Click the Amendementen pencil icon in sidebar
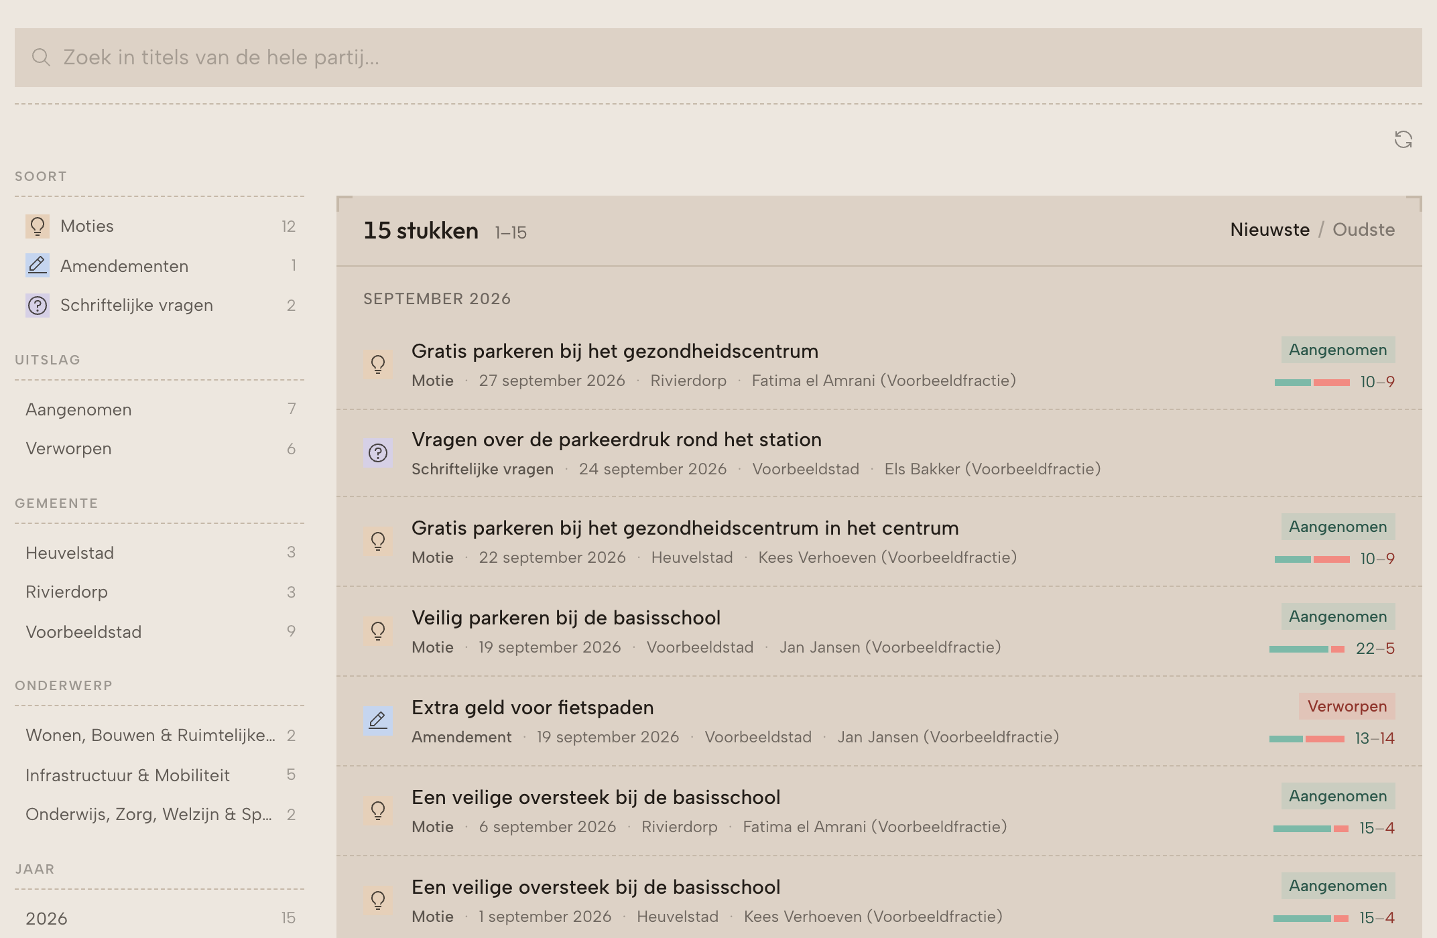The width and height of the screenshot is (1437, 938). click(38, 265)
